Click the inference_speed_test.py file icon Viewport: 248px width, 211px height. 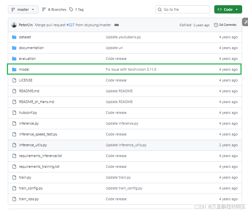pyautogui.click(x=14, y=134)
